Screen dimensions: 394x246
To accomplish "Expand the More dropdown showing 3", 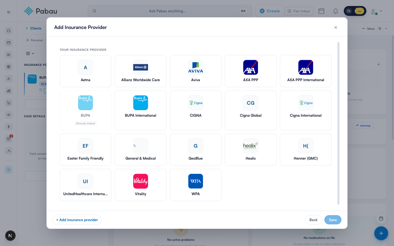I will (x=374, y=28).
